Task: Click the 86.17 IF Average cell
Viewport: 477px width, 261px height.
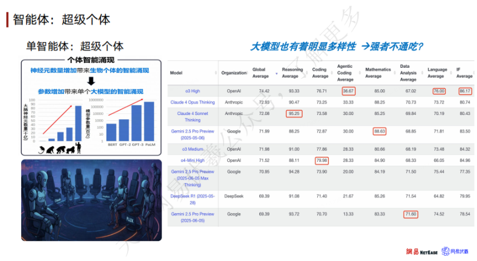Action: point(465,91)
